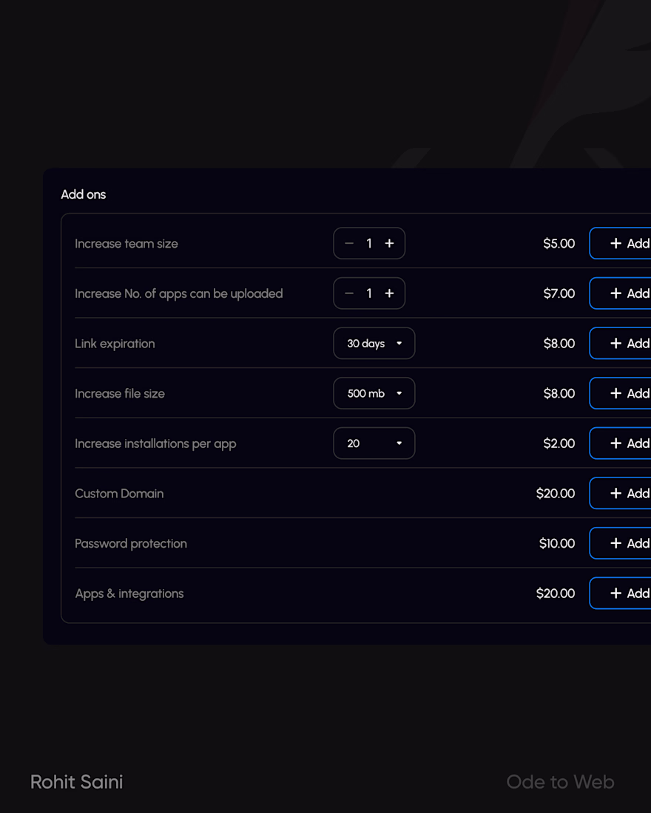Expand the installations per app dropdown showing 20
Image resolution: width=651 pixels, height=813 pixels.
point(374,443)
